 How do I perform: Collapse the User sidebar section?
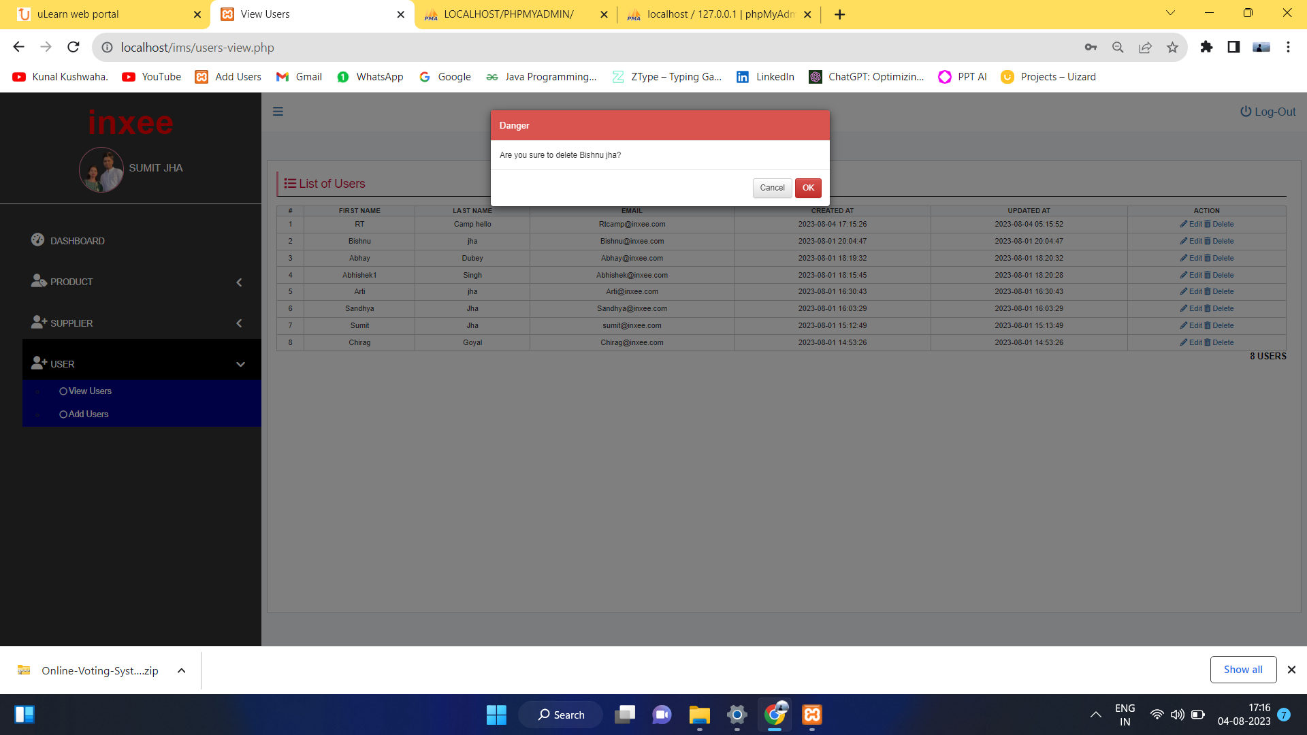(x=240, y=364)
